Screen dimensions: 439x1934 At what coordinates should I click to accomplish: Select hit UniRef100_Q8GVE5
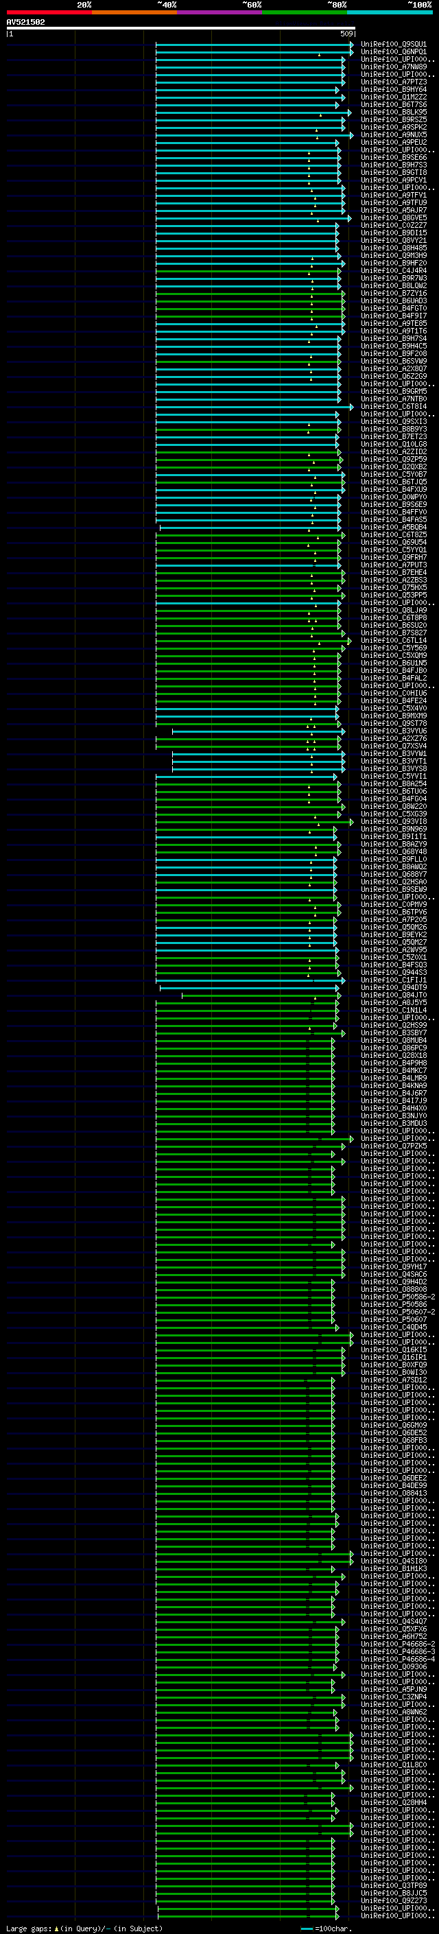coord(394,217)
